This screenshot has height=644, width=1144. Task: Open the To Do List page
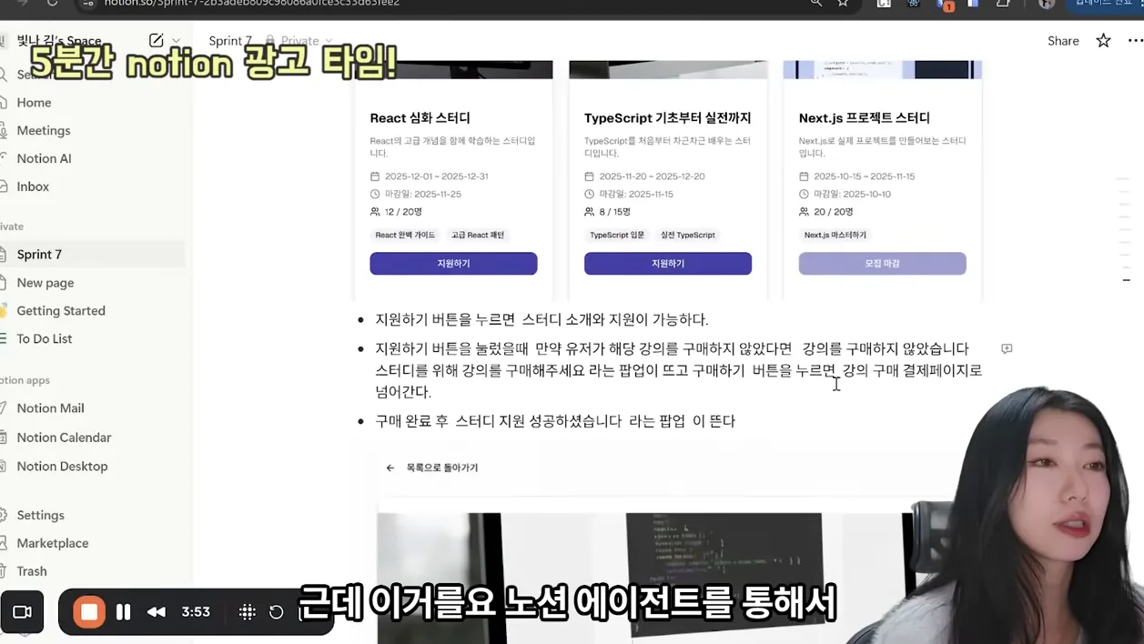pos(45,338)
